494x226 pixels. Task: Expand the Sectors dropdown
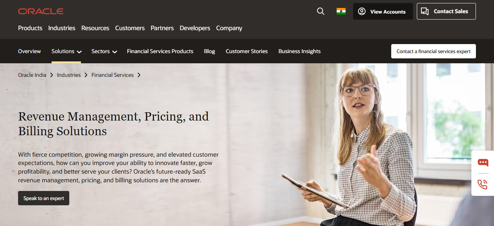(104, 51)
